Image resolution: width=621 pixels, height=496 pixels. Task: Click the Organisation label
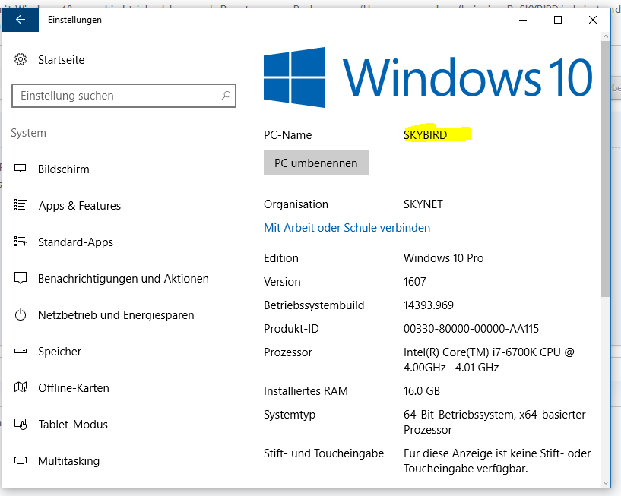click(x=296, y=204)
